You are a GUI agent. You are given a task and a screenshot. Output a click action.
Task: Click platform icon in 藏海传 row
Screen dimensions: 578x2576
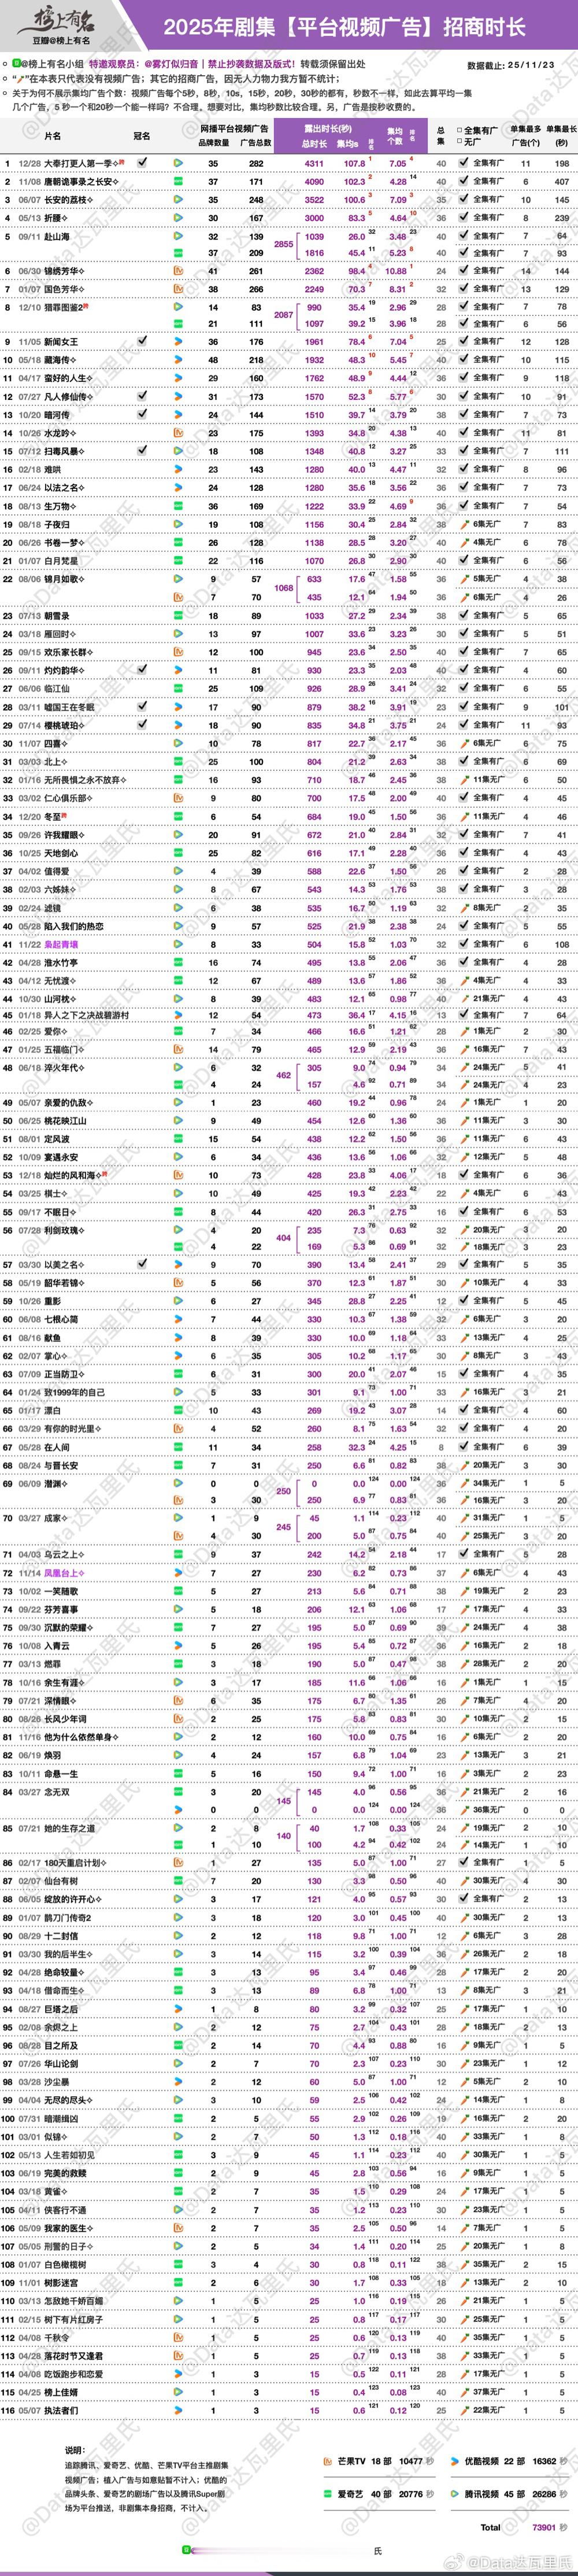(179, 359)
